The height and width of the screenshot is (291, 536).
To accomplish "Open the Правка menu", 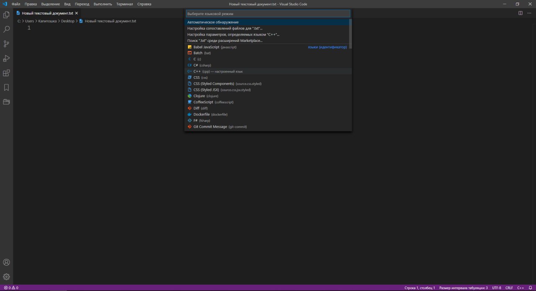I will pyautogui.click(x=31, y=4).
